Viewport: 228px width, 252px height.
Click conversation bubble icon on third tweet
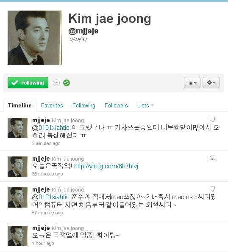tap(212, 189)
